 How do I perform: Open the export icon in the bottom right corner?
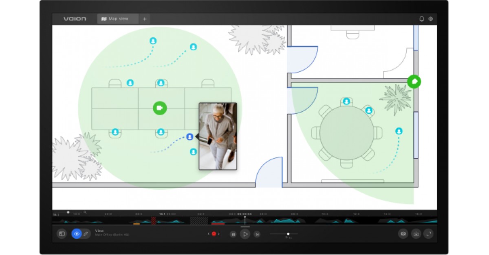(x=415, y=234)
